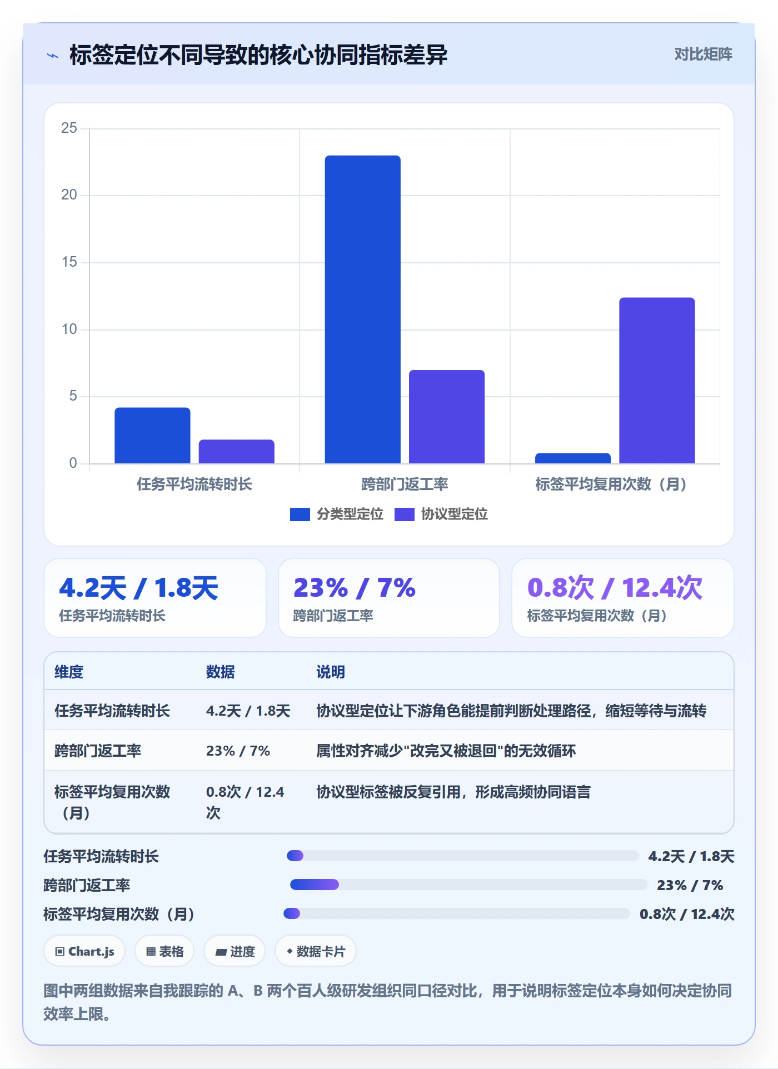Select the 进度 tag chip
This screenshot has height=1069, width=778.
tap(235, 951)
